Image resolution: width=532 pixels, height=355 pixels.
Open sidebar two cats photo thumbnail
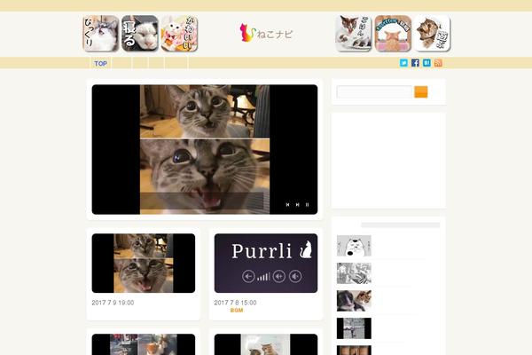coord(354,301)
